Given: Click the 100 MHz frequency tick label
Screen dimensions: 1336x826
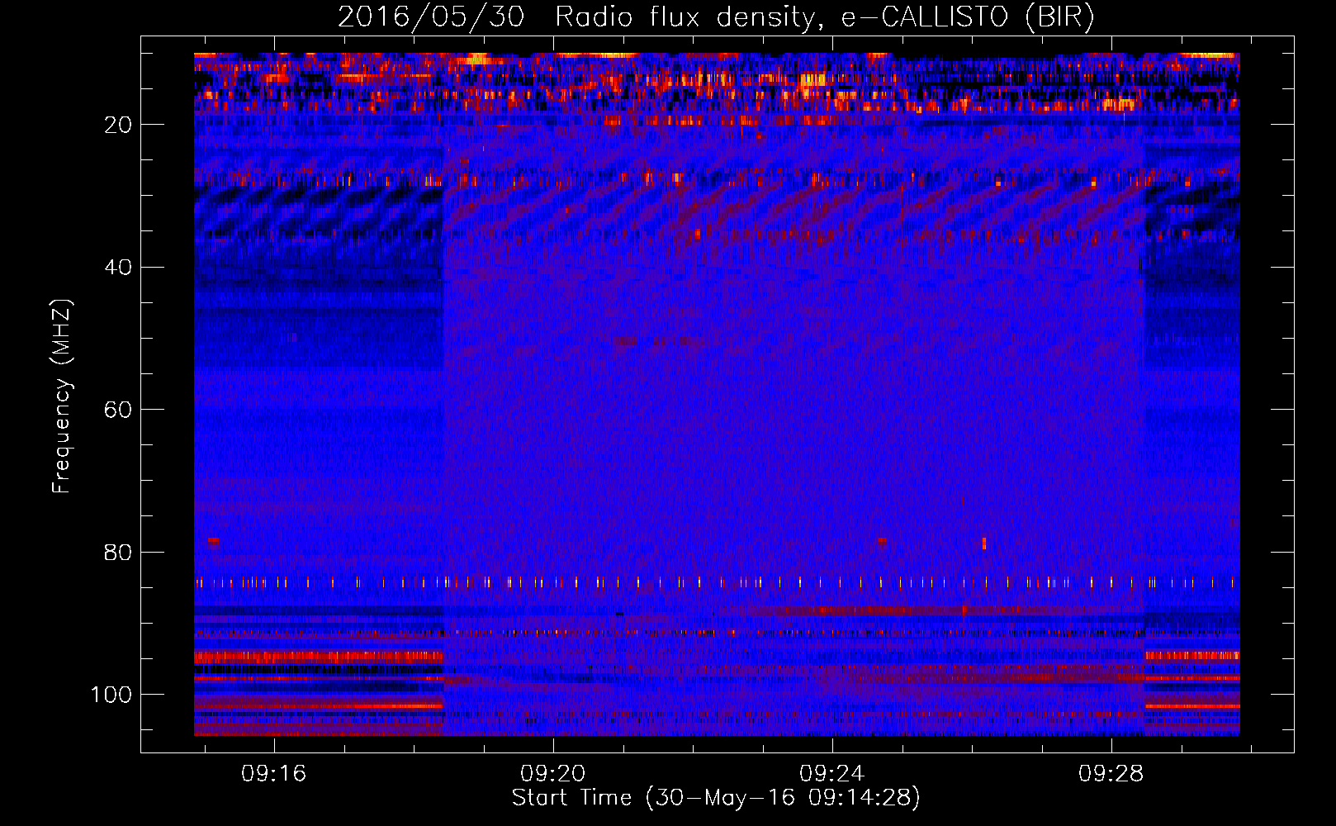Looking at the screenshot, I should [111, 695].
